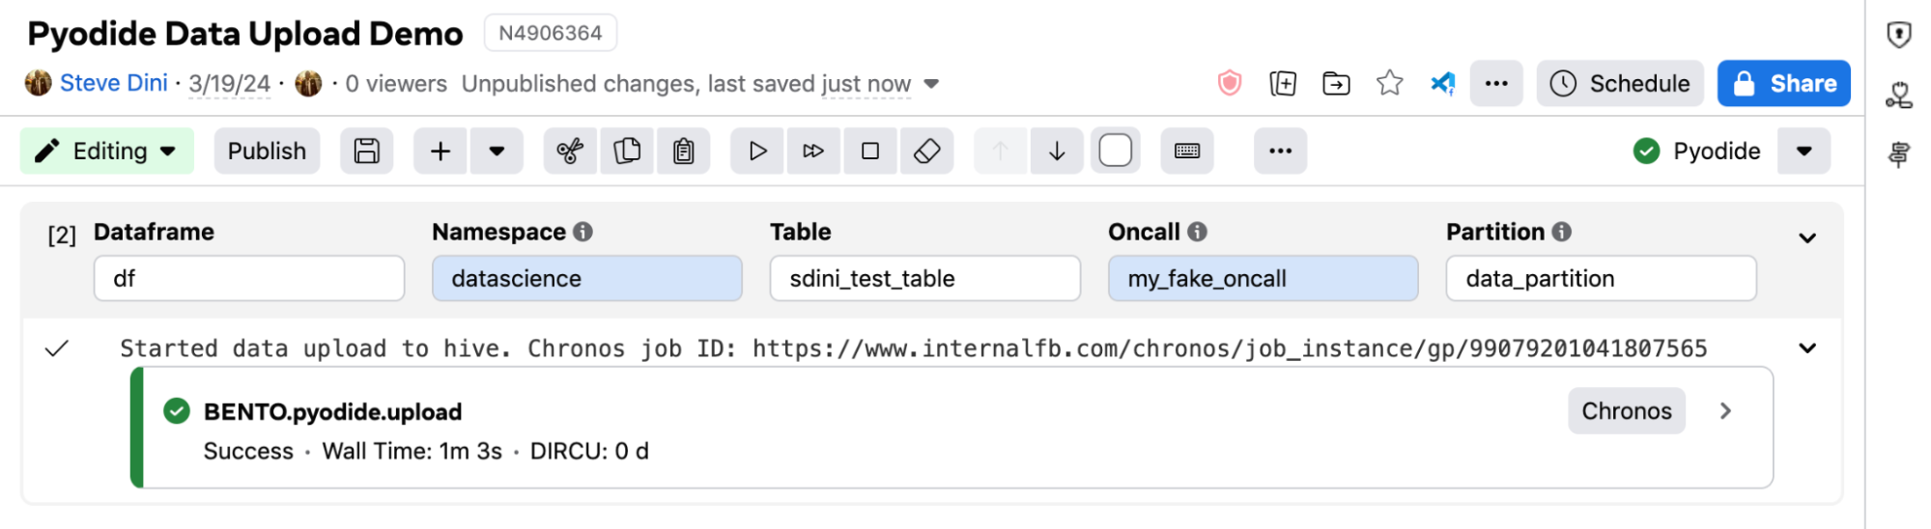Stop kernel execution
The width and height of the screenshot is (1931, 529).
coord(870,152)
